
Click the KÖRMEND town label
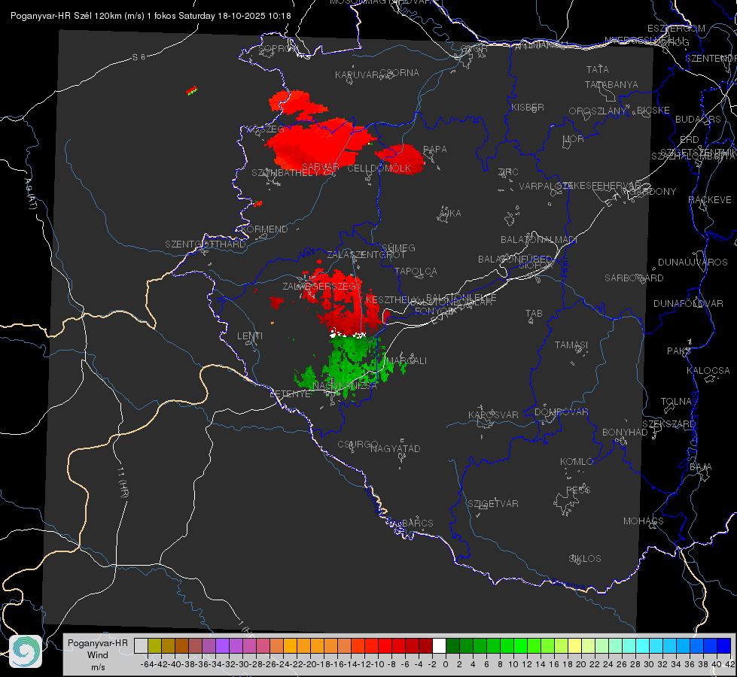[263, 229]
